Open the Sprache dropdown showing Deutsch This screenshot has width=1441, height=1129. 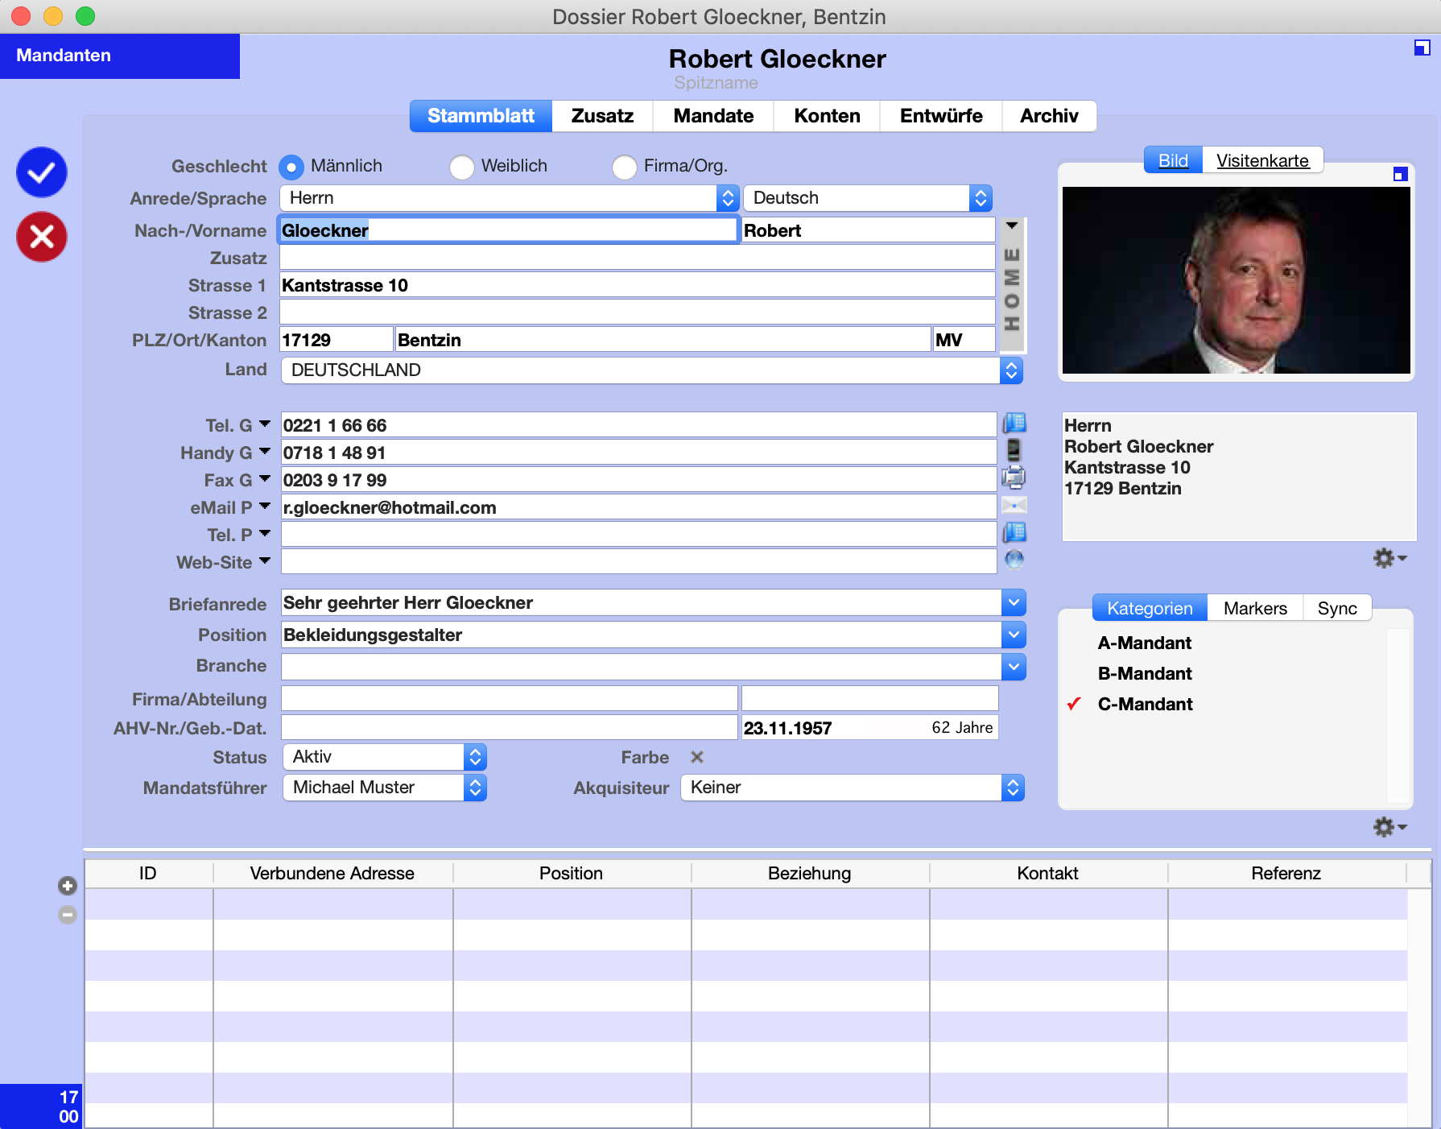[868, 198]
